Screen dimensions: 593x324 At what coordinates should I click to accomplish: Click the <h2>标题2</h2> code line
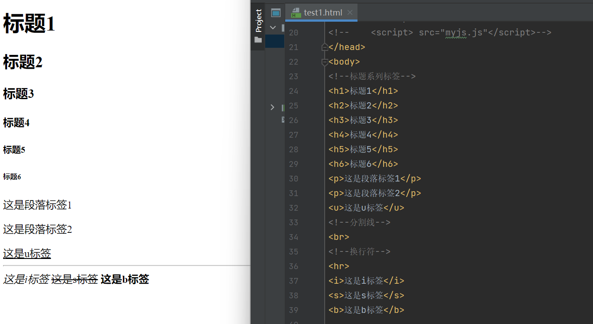coord(363,106)
